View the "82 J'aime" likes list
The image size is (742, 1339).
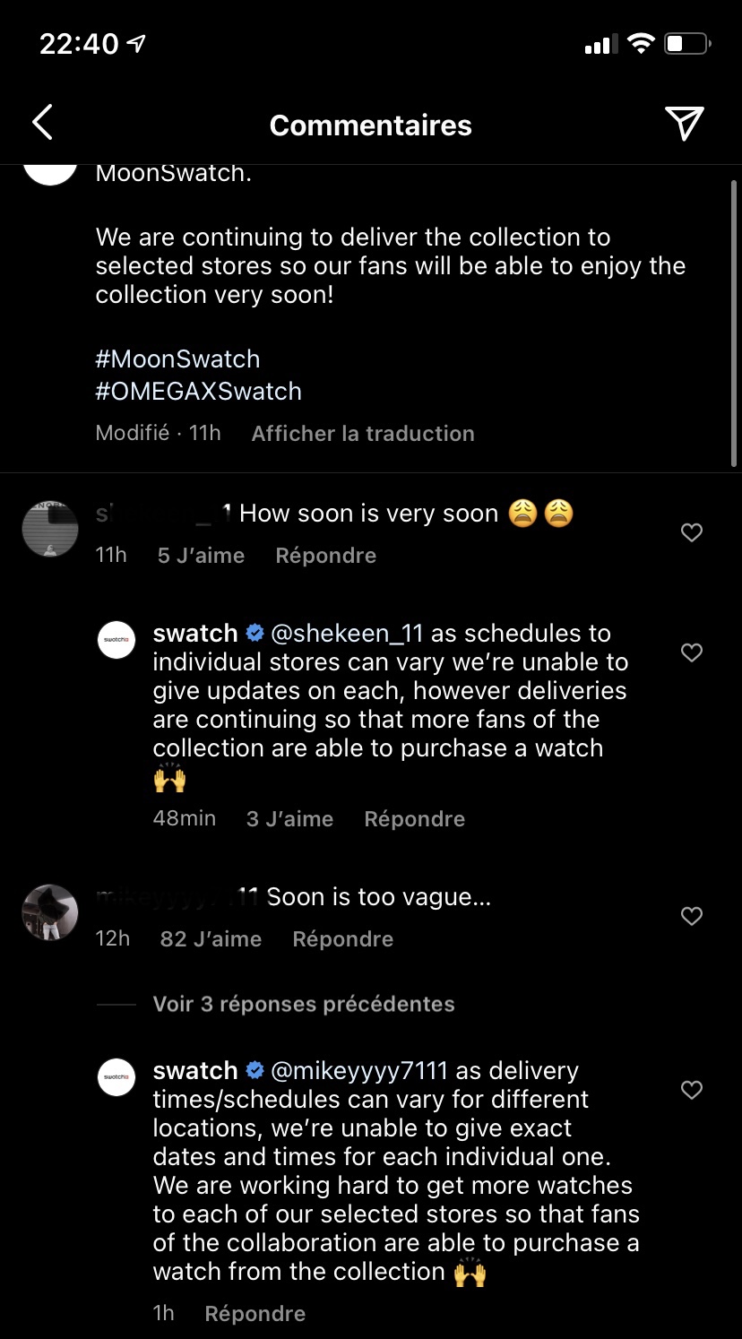tap(211, 939)
